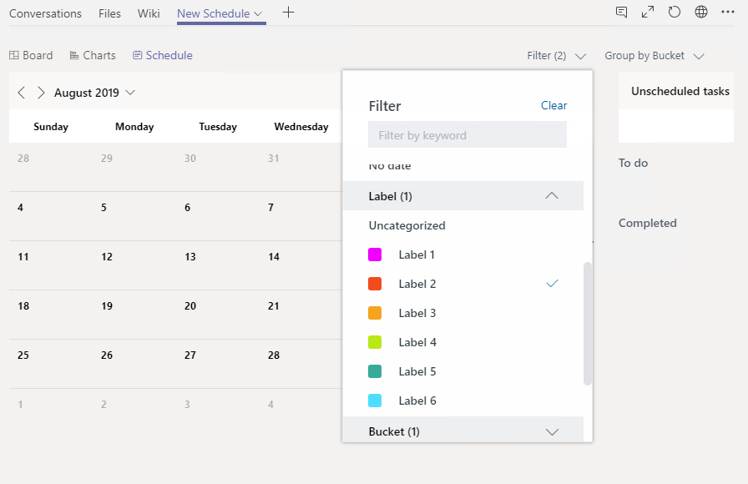
Task: Toggle Label 4 filter
Action: pos(463,342)
